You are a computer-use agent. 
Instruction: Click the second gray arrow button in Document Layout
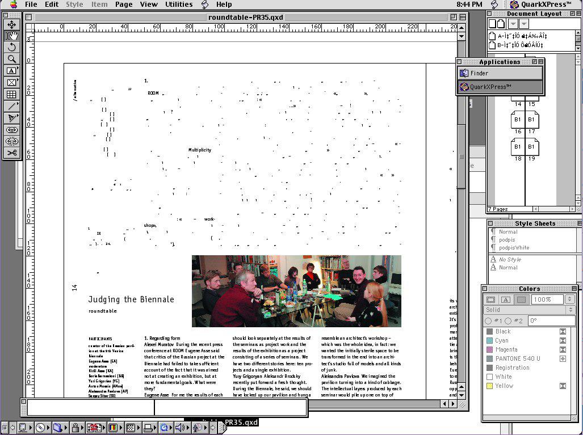click(x=524, y=24)
